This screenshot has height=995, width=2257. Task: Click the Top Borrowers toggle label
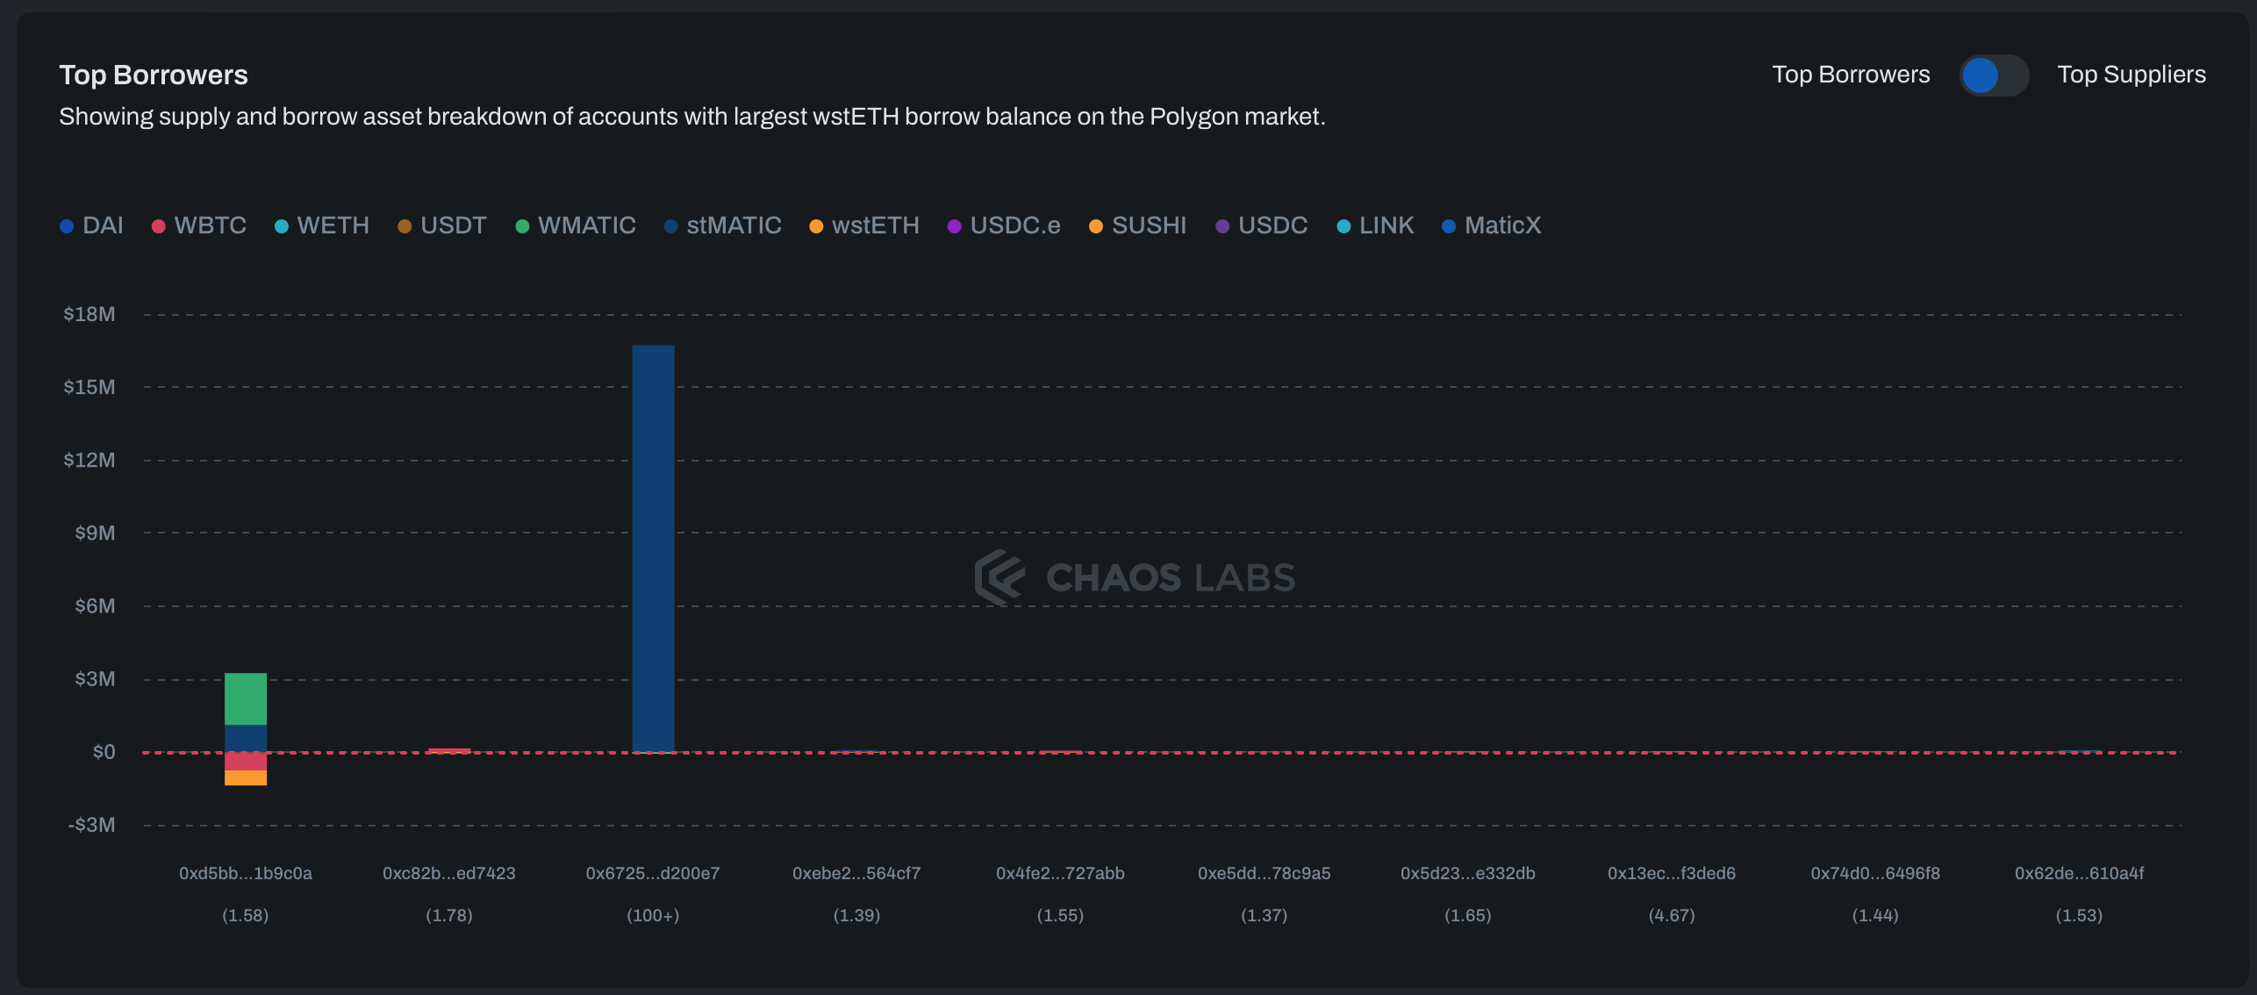point(1850,75)
